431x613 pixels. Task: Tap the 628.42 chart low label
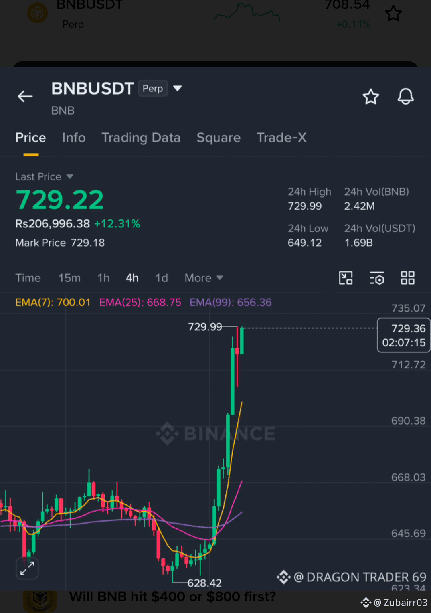coord(204,583)
